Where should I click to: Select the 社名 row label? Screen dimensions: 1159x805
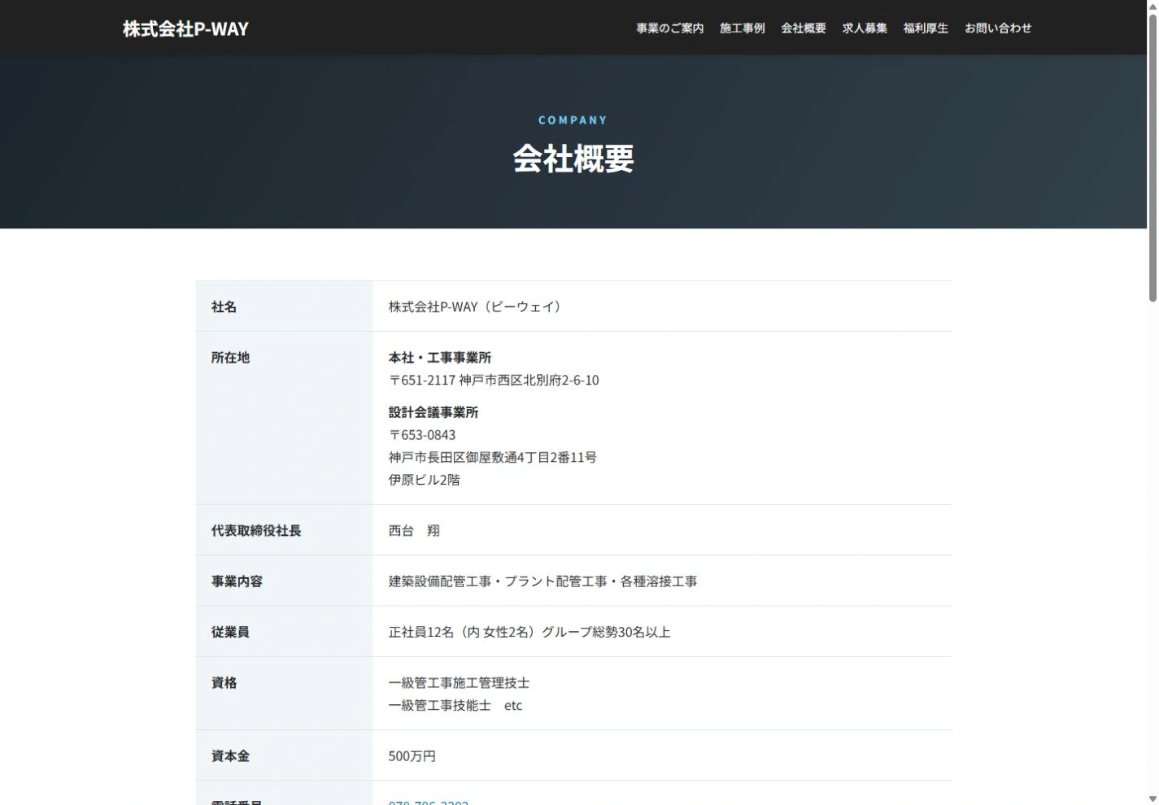pos(224,307)
